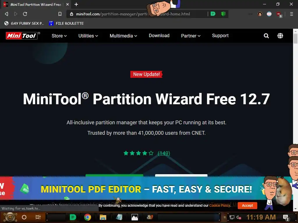Click the green star rating
The image size is (298, 223).
click(x=138, y=153)
